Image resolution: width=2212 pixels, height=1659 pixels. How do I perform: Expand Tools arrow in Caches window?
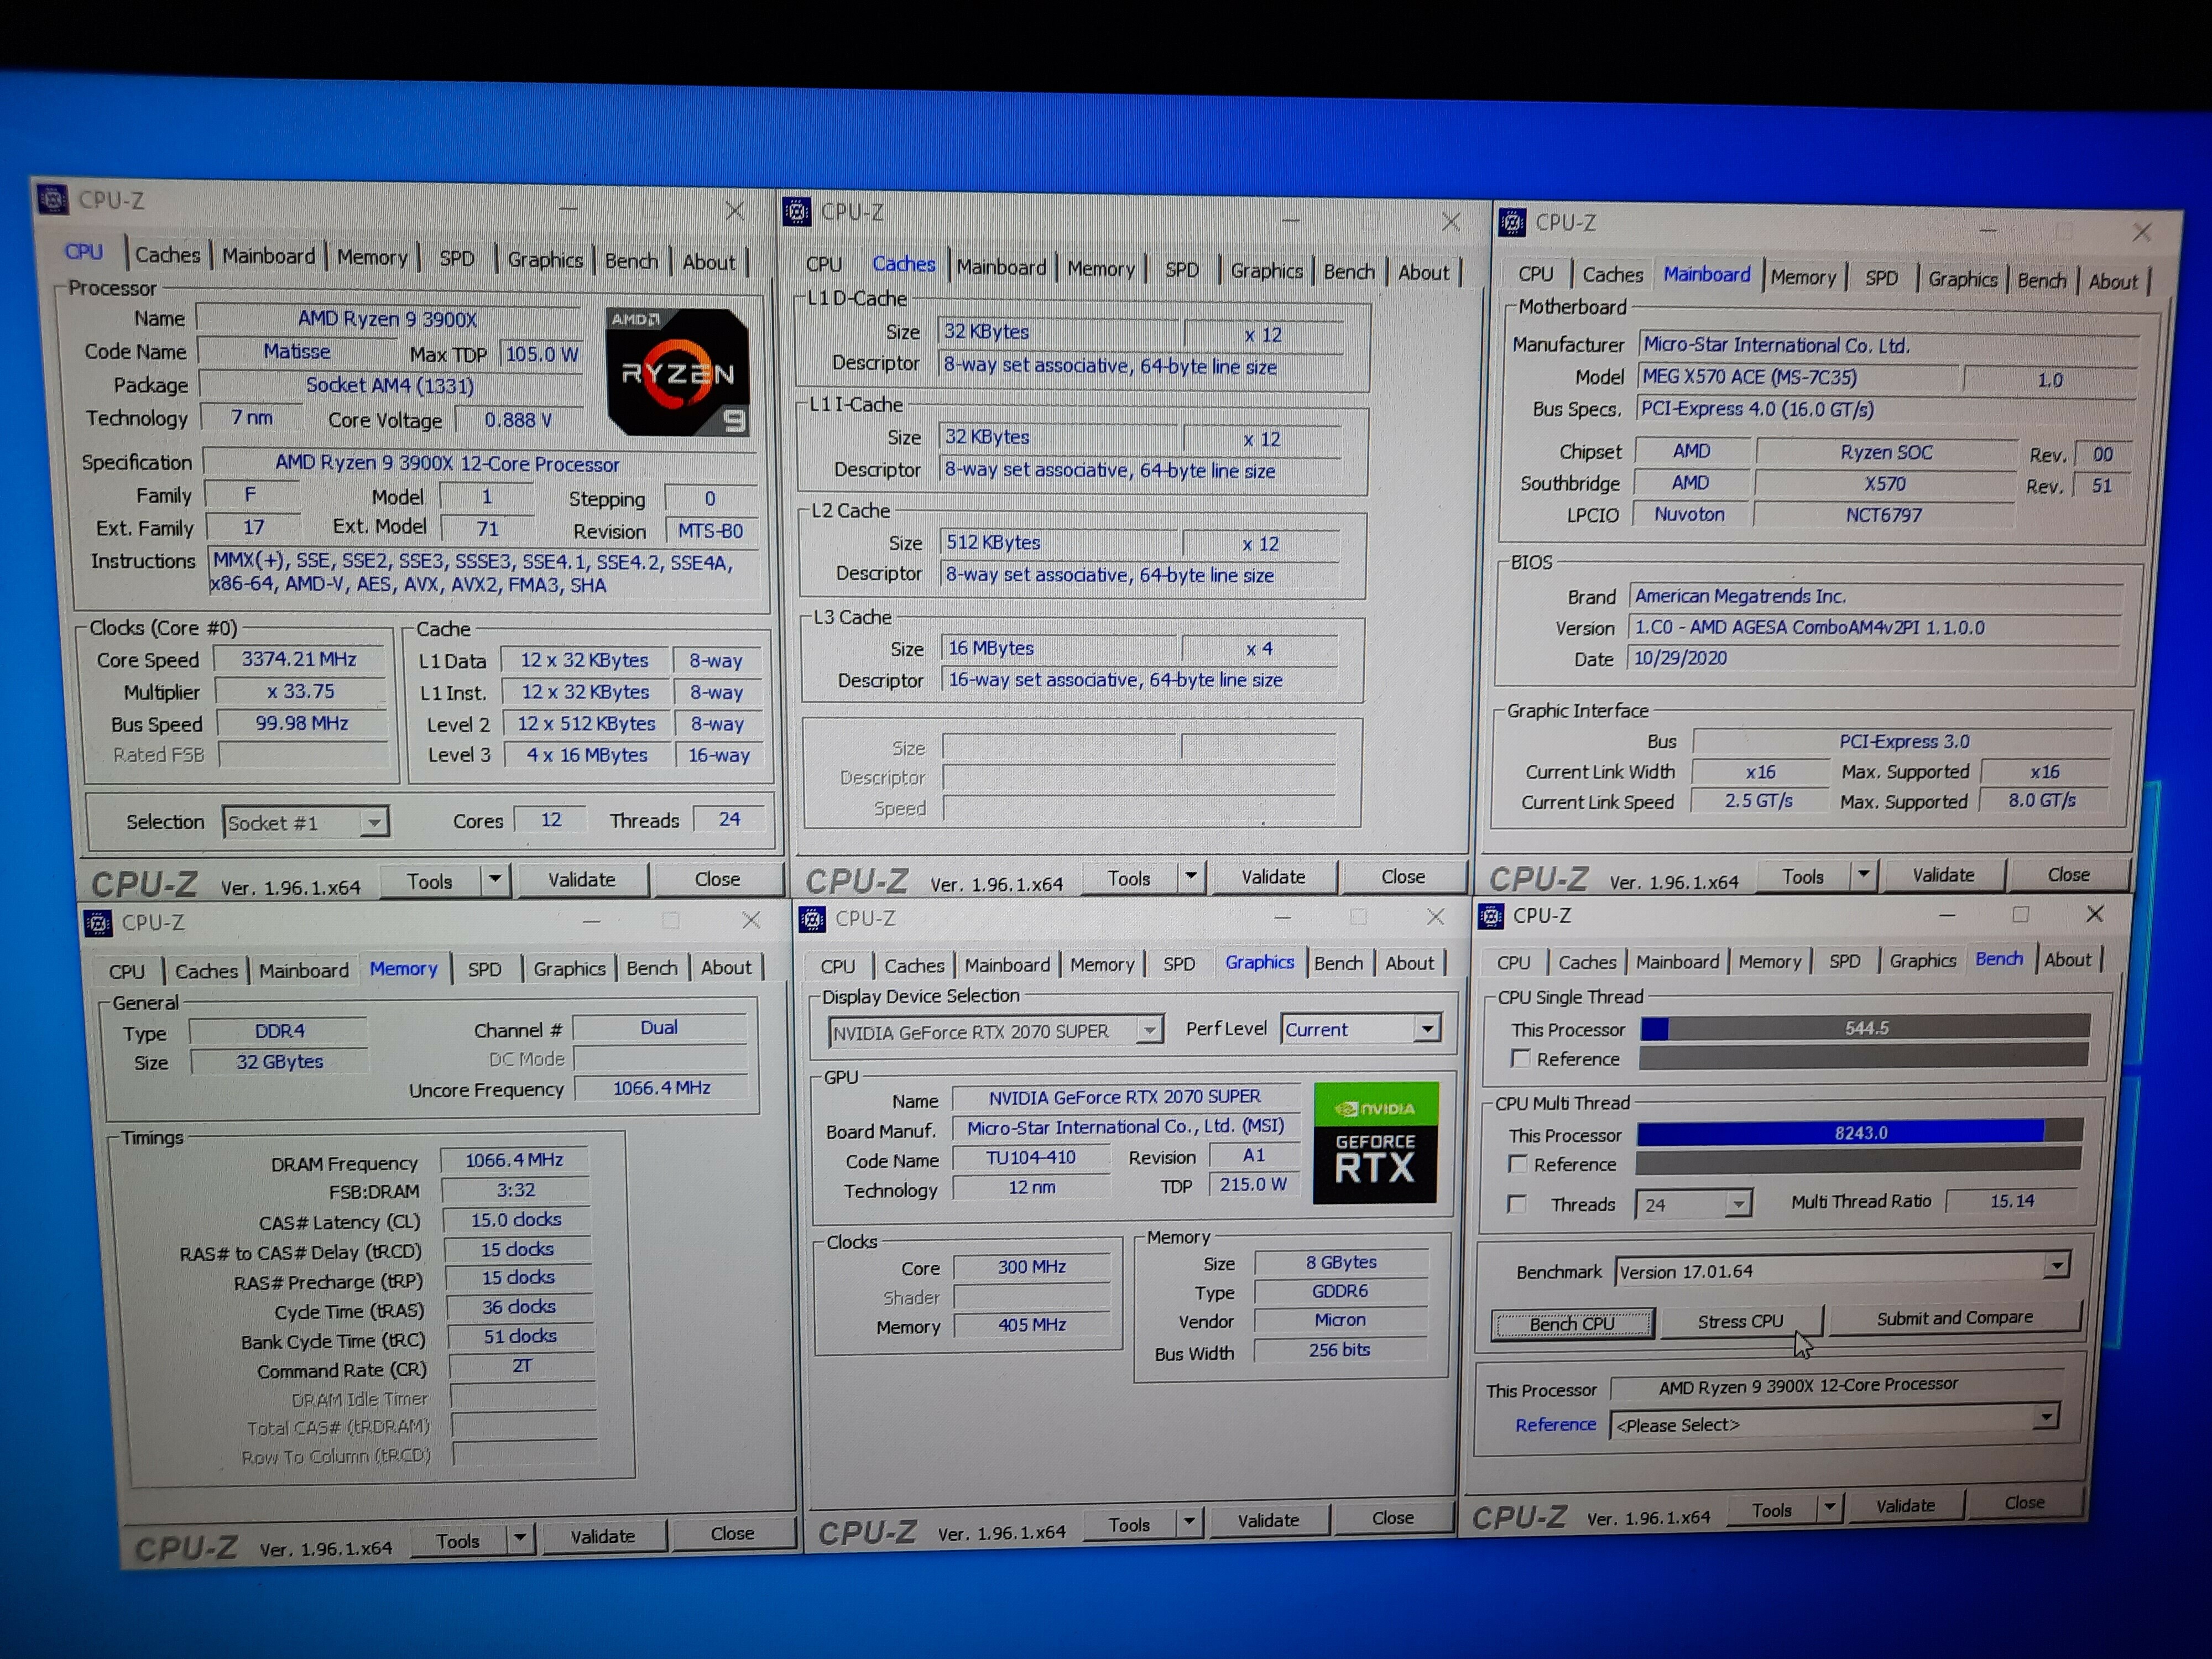coord(1190,877)
